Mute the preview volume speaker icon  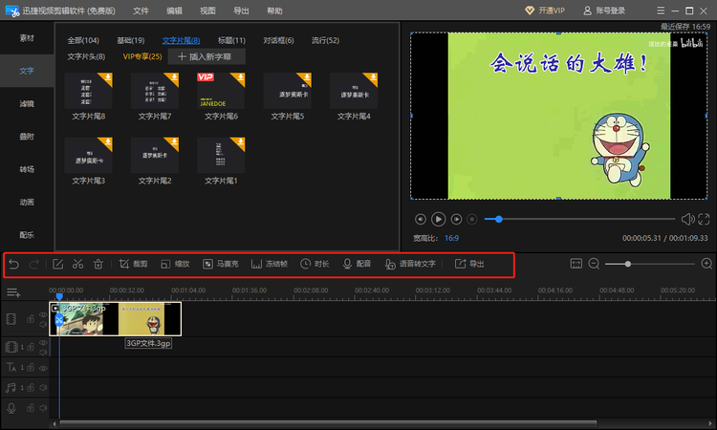tap(687, 220)
